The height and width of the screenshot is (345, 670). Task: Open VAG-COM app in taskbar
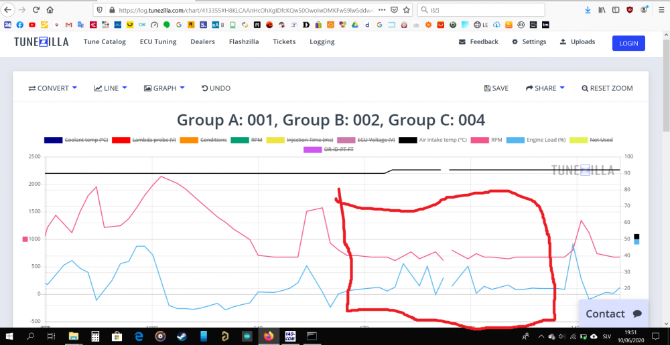pos(291,336)
